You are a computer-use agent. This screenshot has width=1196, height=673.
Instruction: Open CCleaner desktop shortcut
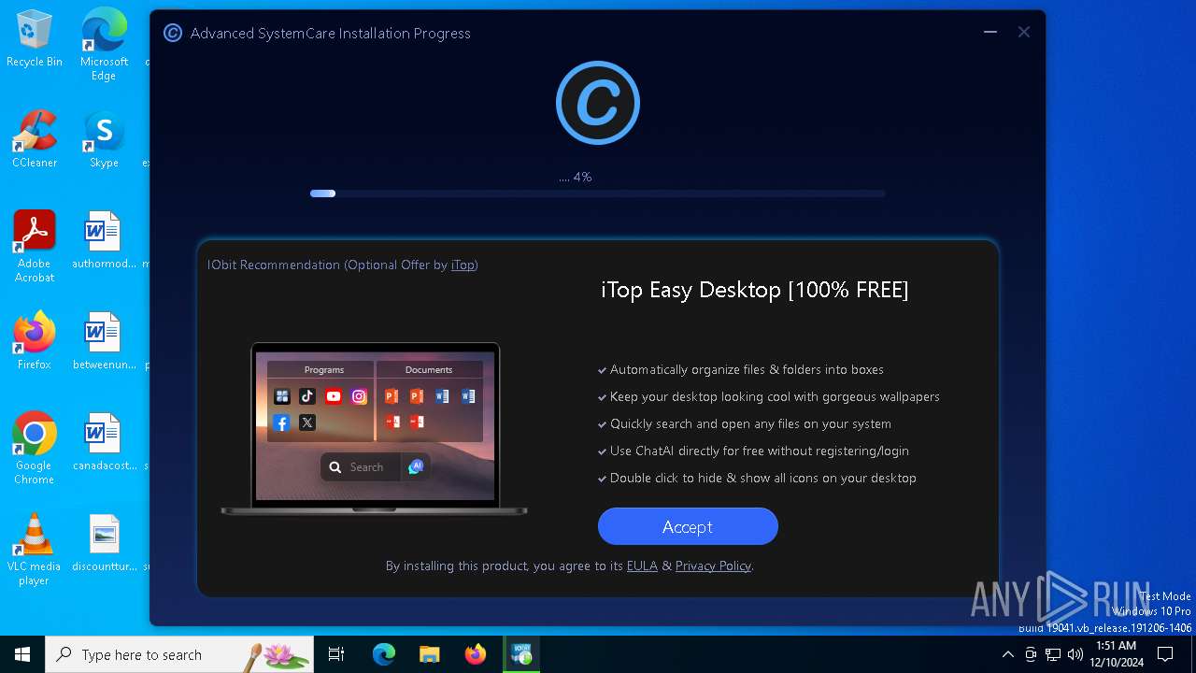point(35,140)
